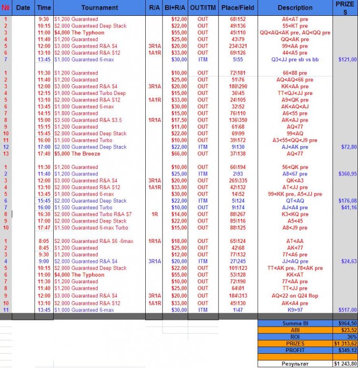Viewport: 358px width, 368px height.
Task: Select description 'AK<AQ<AJ'
Action: coord(295,107)
